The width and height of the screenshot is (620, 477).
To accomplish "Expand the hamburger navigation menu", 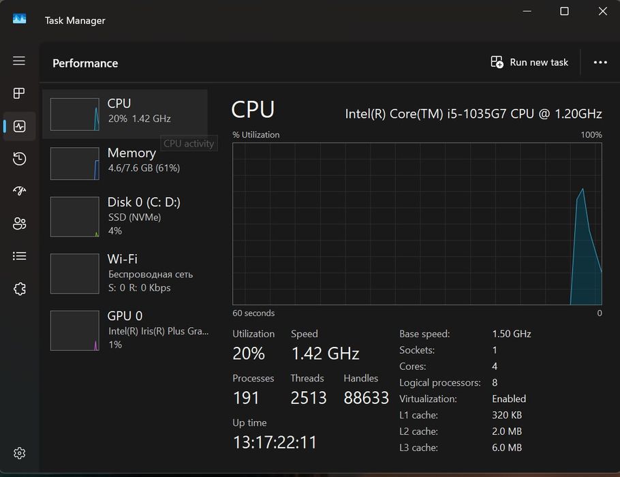I will pos(19,61).
